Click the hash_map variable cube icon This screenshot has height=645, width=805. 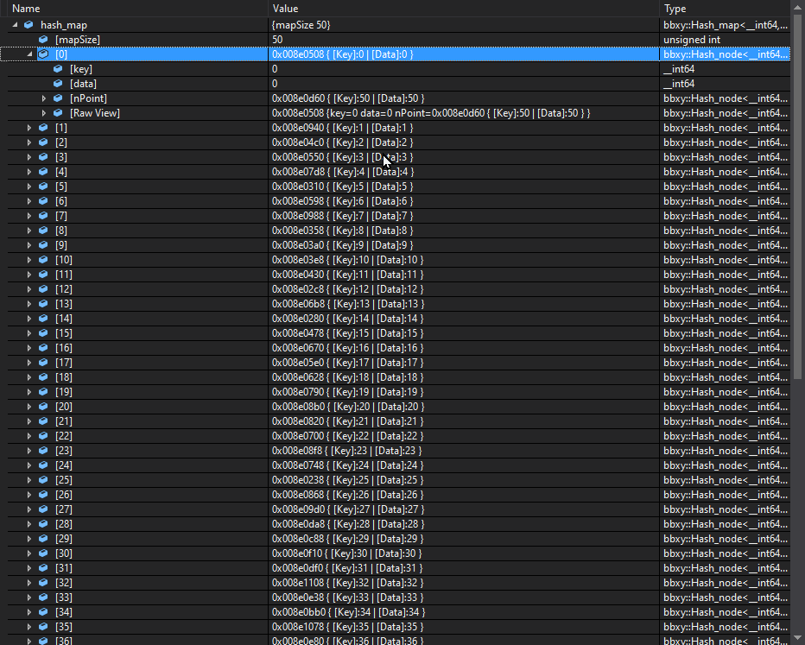point(29,25)
